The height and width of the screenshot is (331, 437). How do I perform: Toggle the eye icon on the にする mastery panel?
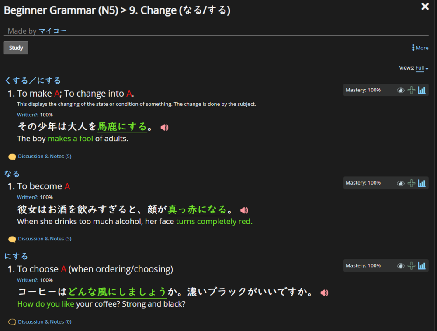click(401, 265)
